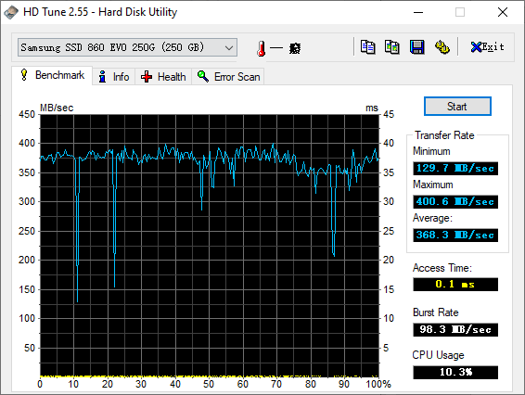This screenshot has height=395, width=525.
Task: Expand the Samsung SSD drive dropdown arrow
Action: [229, 47]
